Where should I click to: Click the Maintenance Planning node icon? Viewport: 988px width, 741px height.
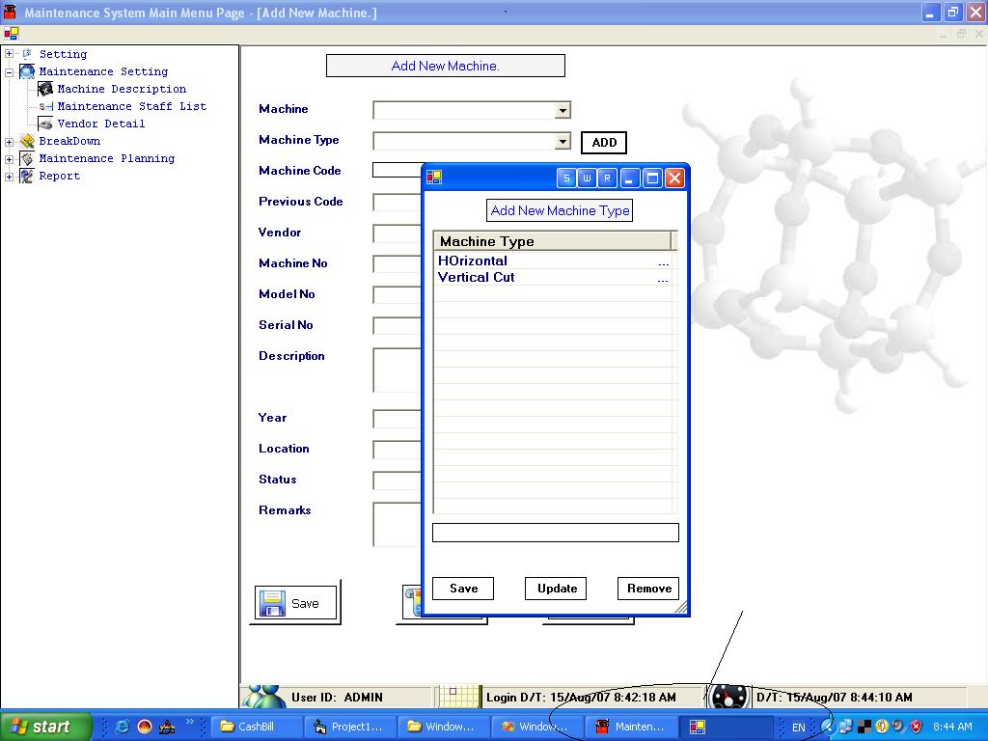point(26,159)
